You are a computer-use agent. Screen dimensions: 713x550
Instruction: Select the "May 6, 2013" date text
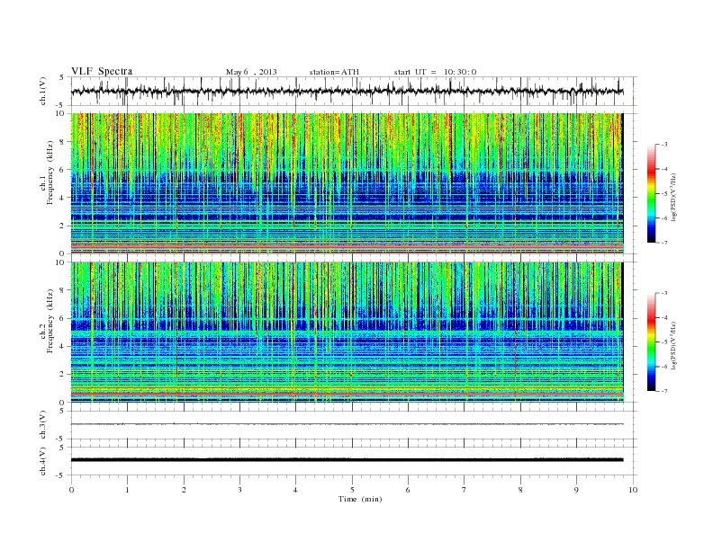click(251, 72)
